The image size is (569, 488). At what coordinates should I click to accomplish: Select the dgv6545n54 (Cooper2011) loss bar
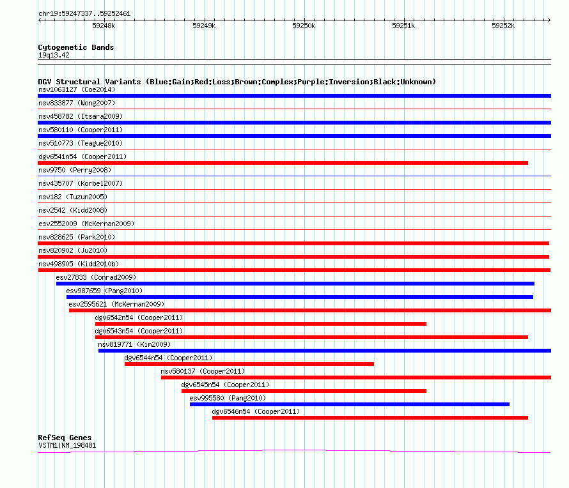[304, 391]
